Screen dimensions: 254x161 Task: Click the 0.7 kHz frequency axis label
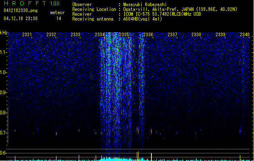click(4, 133)
